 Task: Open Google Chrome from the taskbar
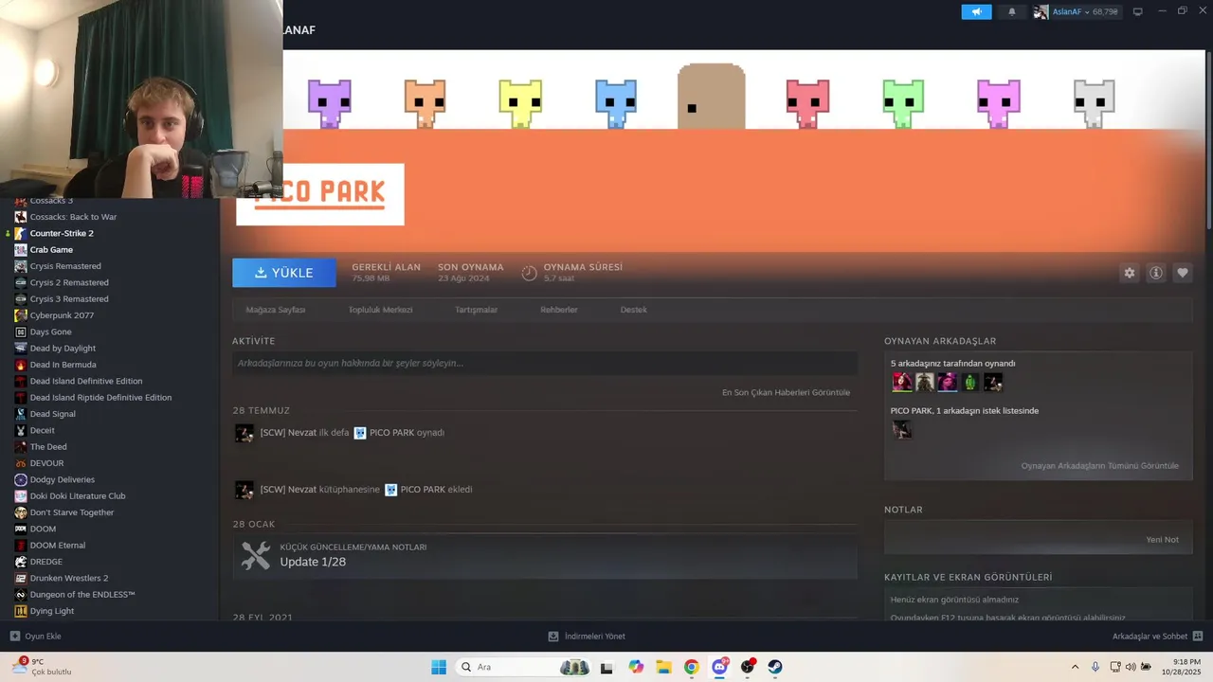click(692, 667)
